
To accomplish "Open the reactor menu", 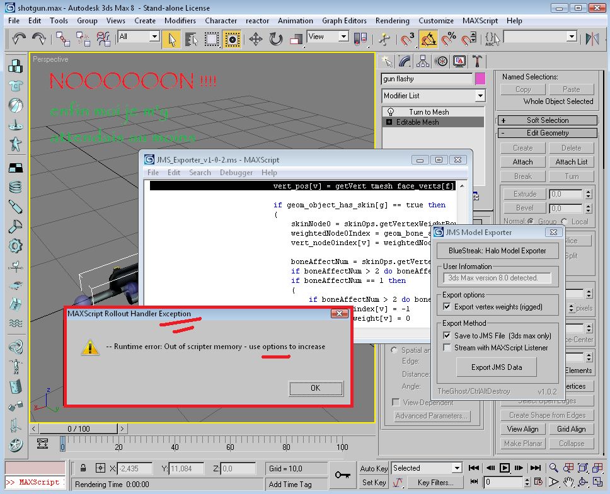I will pyautogui.click(x=257, y=21).
